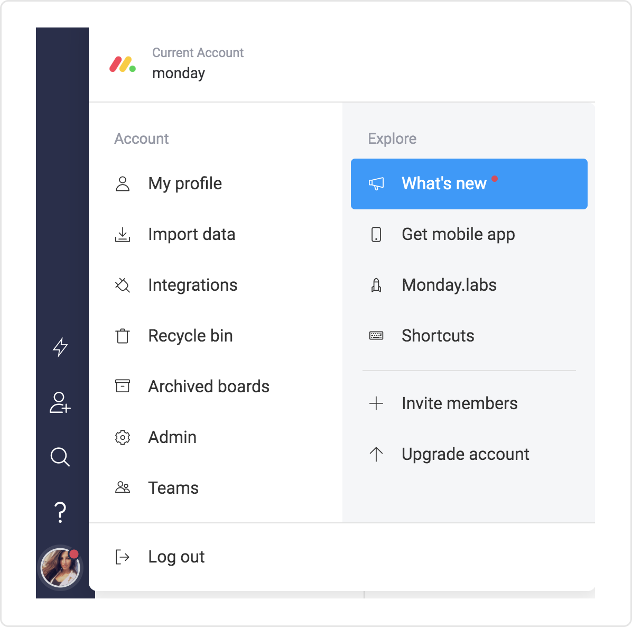Viewport: 632px width, 627px height.
Task: Open search with the magnifier icon
Action: [60, 457]
